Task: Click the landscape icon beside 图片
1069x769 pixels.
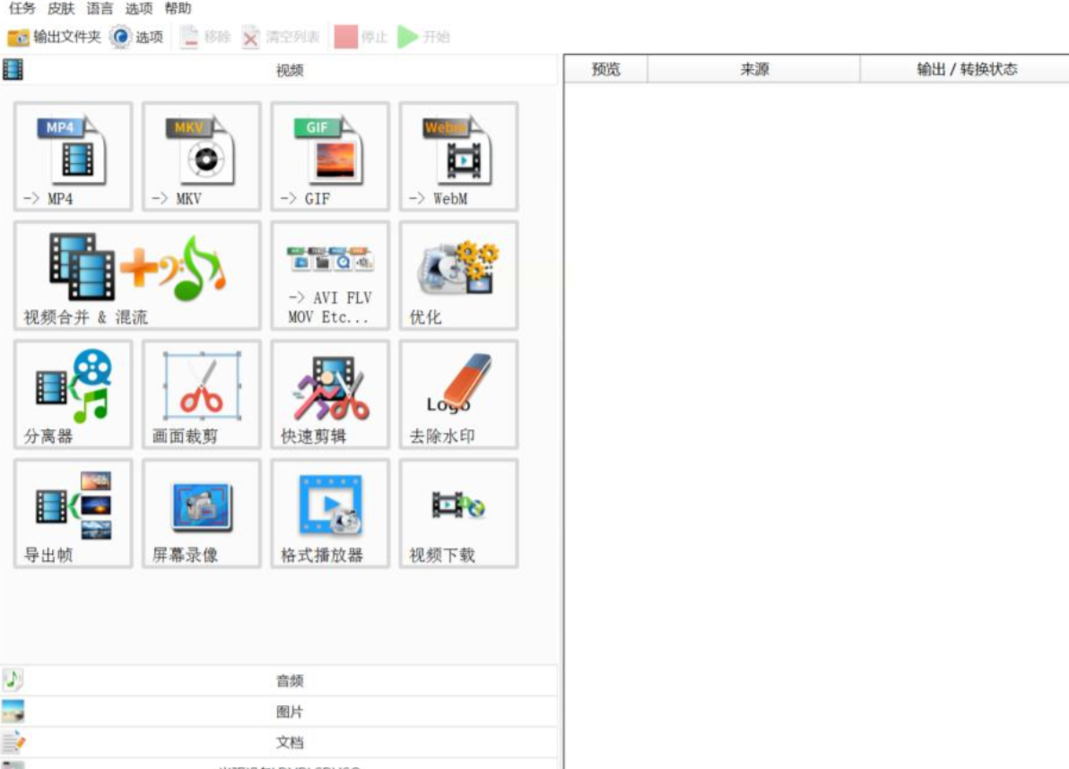Action: [13, 711]
